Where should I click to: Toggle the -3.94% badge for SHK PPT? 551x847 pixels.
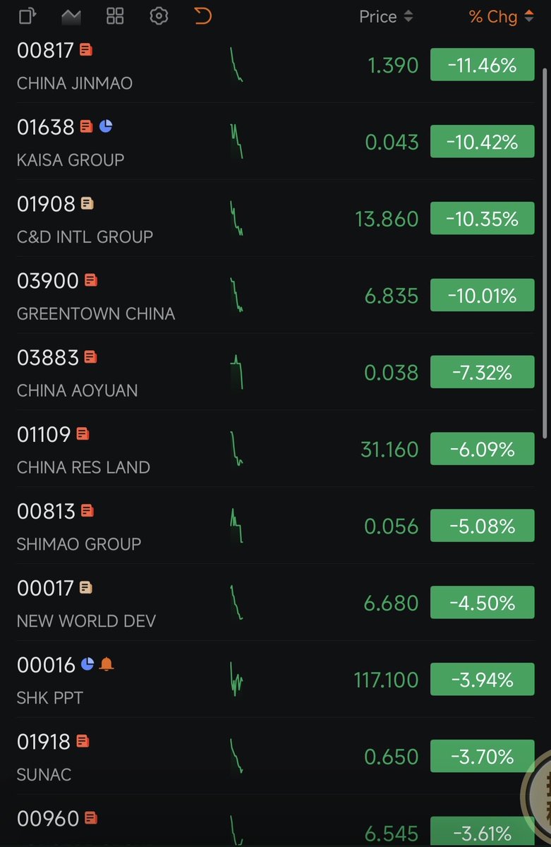pos(483,680)
